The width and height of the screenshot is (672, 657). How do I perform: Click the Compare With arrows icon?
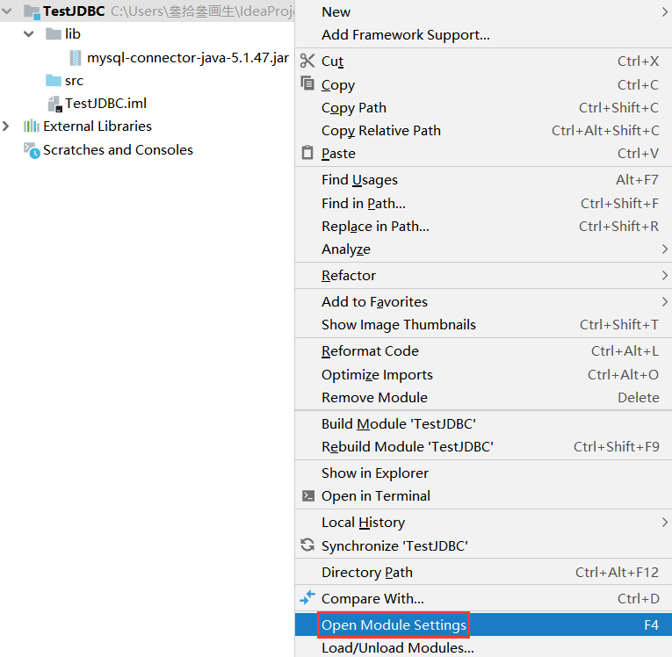(307, 597)
